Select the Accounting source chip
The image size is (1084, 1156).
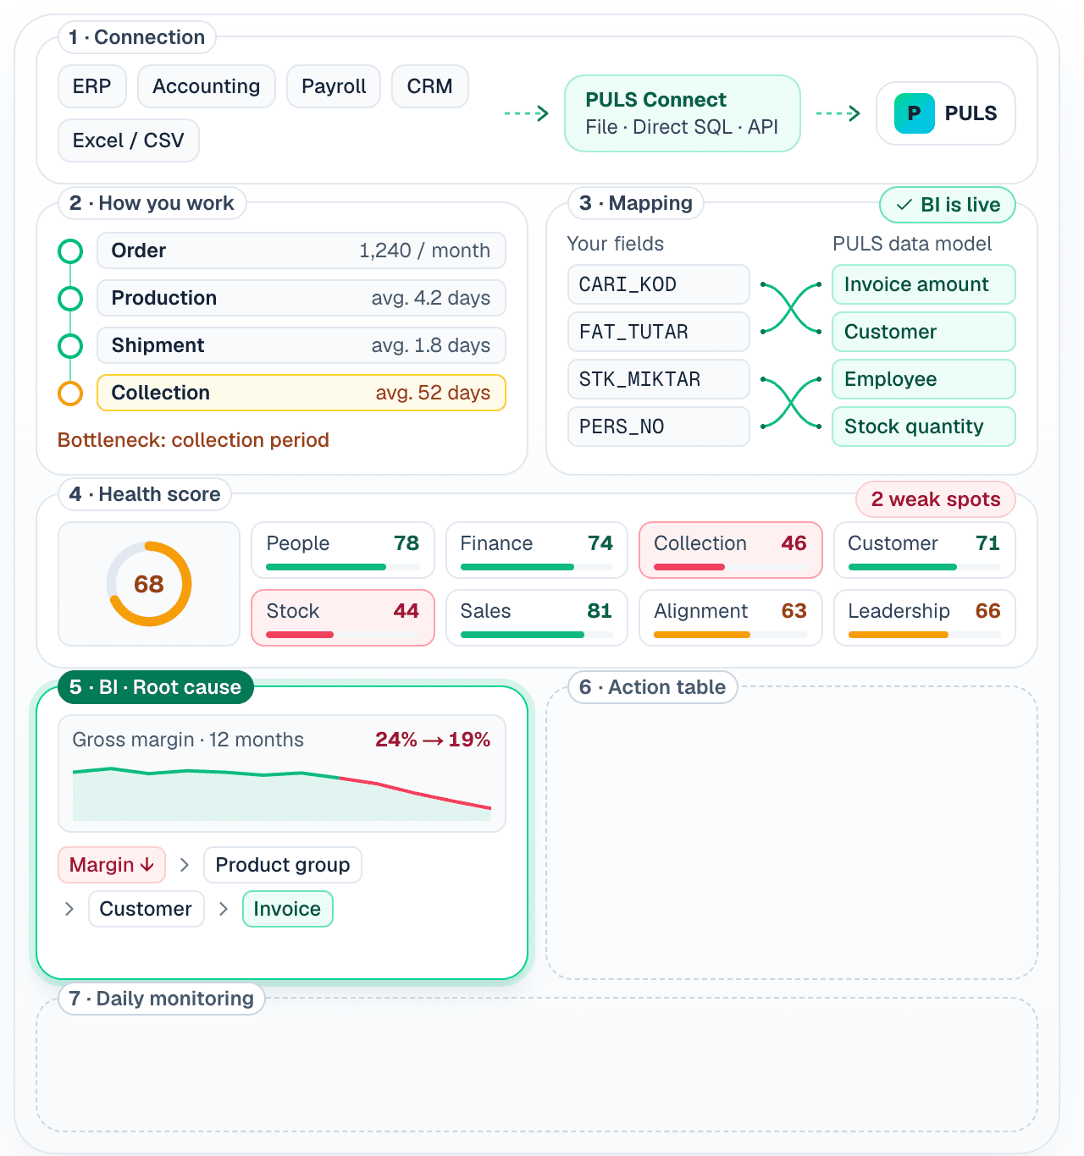pyautogui.click(x=207, y=86)
